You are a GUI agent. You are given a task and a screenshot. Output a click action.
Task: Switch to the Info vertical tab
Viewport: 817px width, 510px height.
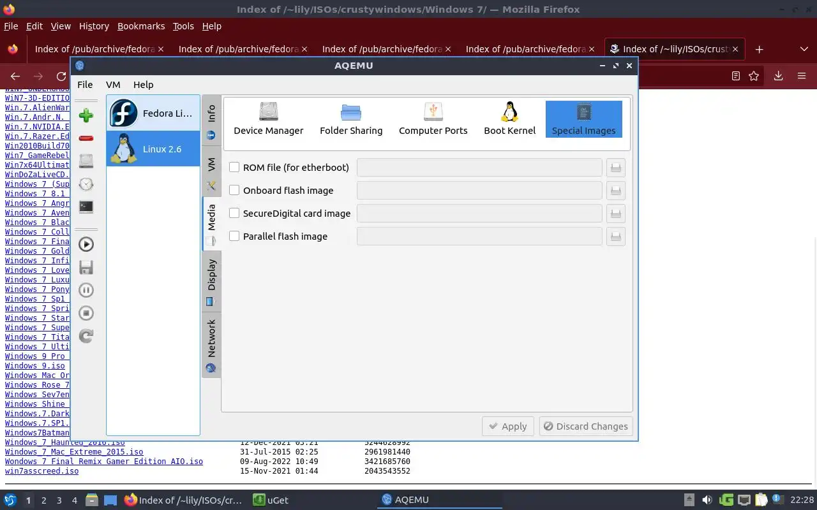pyautogui.click(x=211, y=121)
